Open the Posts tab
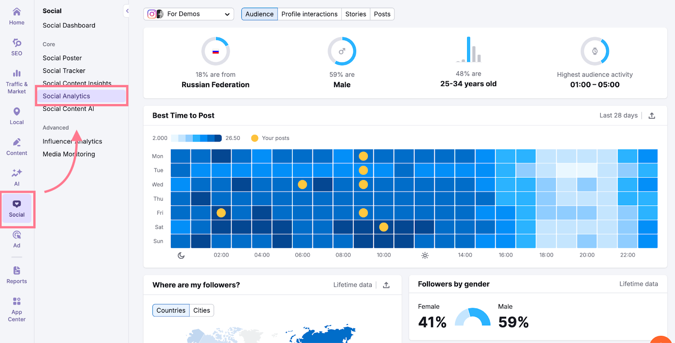This screenshot has width=675, height=343. tap(382, 14)
